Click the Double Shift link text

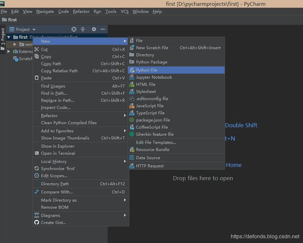(241, 125)
